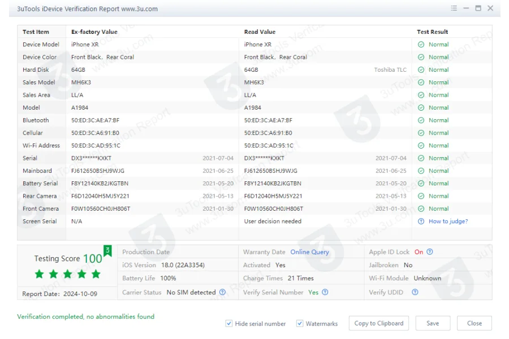The height and width of the screenshot is (339, 509).
Task: Click green check icon in Bluetooth row
Action: 421,120
